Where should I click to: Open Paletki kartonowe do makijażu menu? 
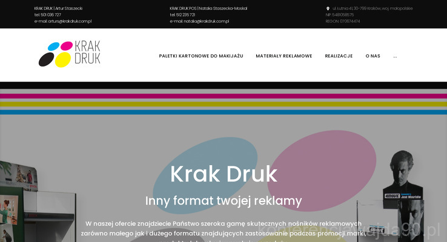(x=201, y=56)
